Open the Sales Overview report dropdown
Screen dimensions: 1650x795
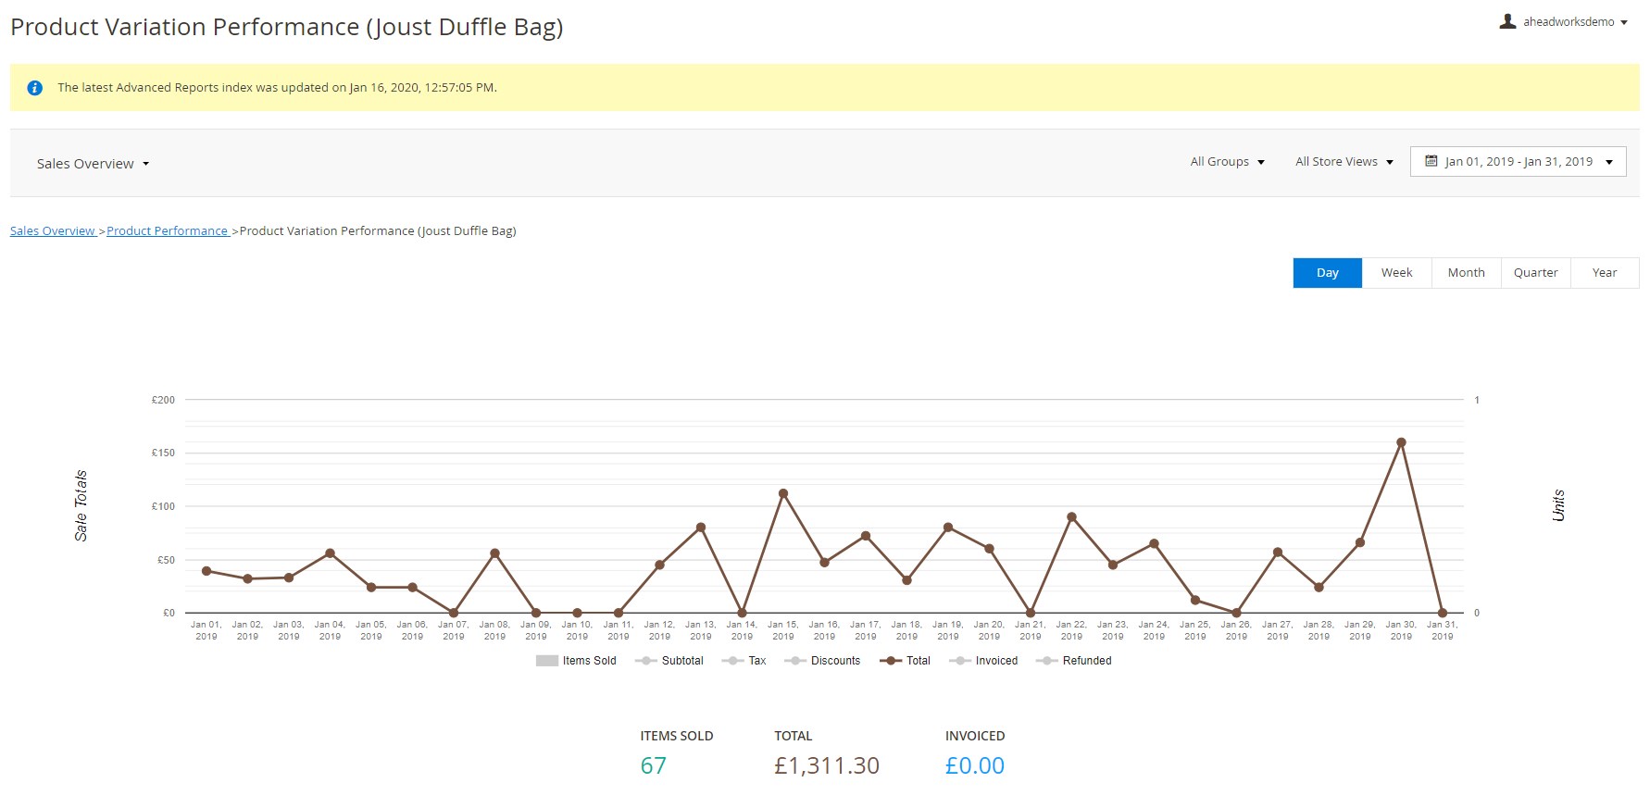tap(93, 164)
